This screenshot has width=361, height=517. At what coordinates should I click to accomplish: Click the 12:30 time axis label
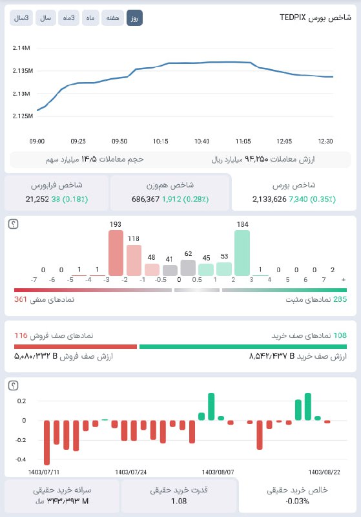tap(325, 141)
